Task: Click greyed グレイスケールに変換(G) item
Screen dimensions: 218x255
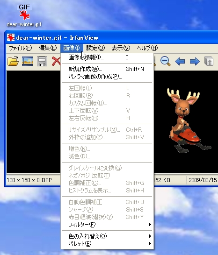Action: [x=107, y=168]
